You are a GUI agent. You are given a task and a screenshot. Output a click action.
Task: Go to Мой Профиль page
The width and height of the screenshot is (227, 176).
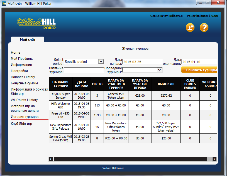point(22,58)
